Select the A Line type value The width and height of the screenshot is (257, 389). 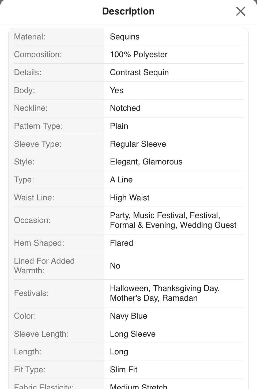(x=121, y=180)
